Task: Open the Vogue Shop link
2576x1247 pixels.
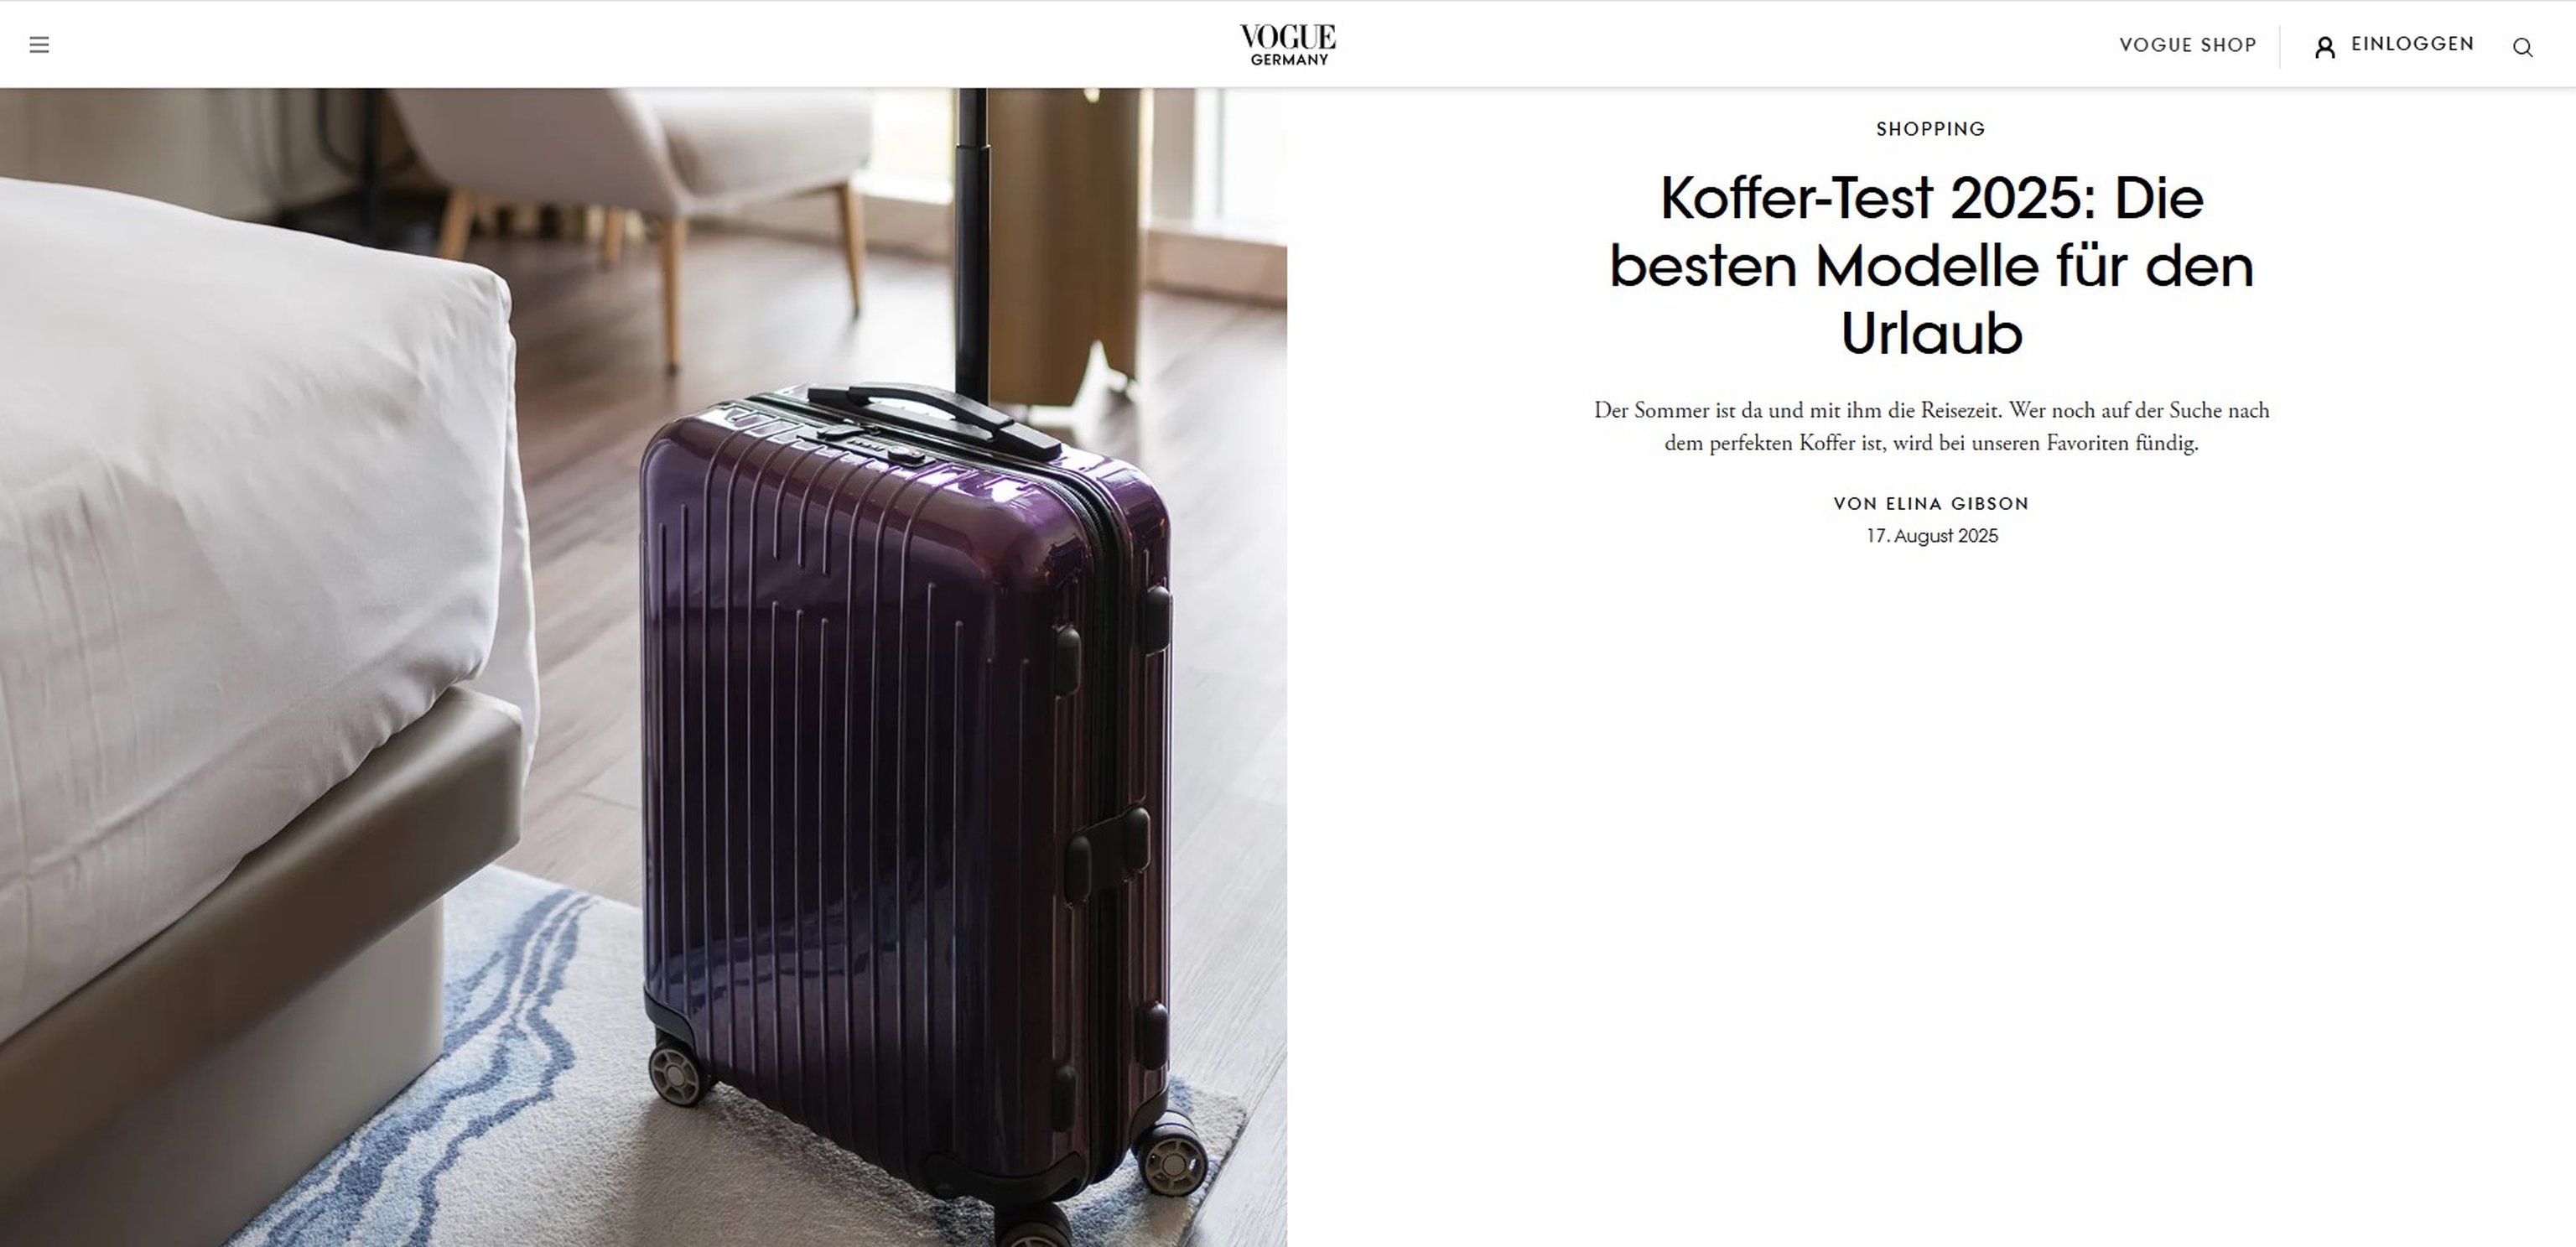Action: (2188, 45)
